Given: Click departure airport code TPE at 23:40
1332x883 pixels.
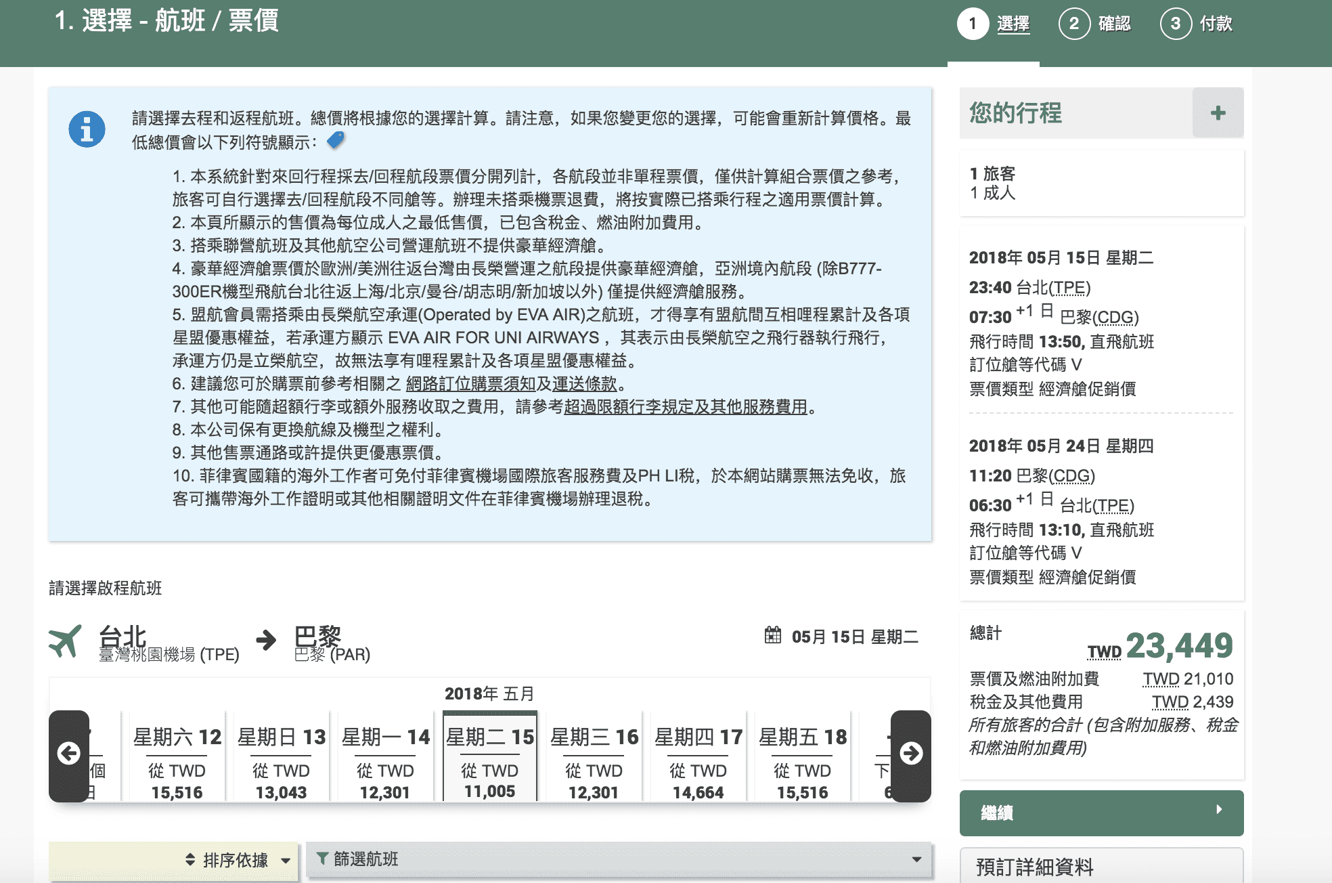Looking at the screenshot, I should point(1068,288).
